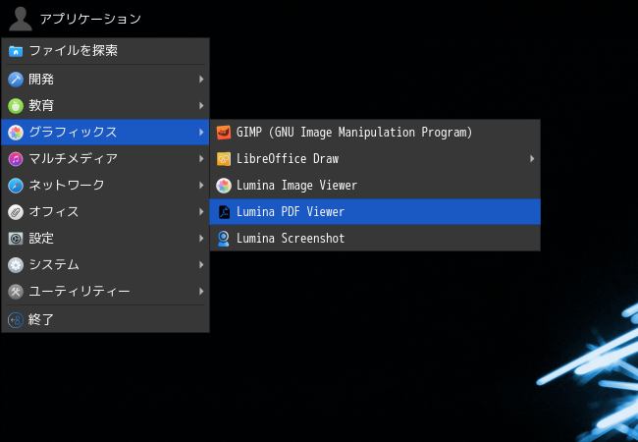Screen dimensions: 638x442
Task: Expand the システム submenu arrow
Action: pos(201,265)
